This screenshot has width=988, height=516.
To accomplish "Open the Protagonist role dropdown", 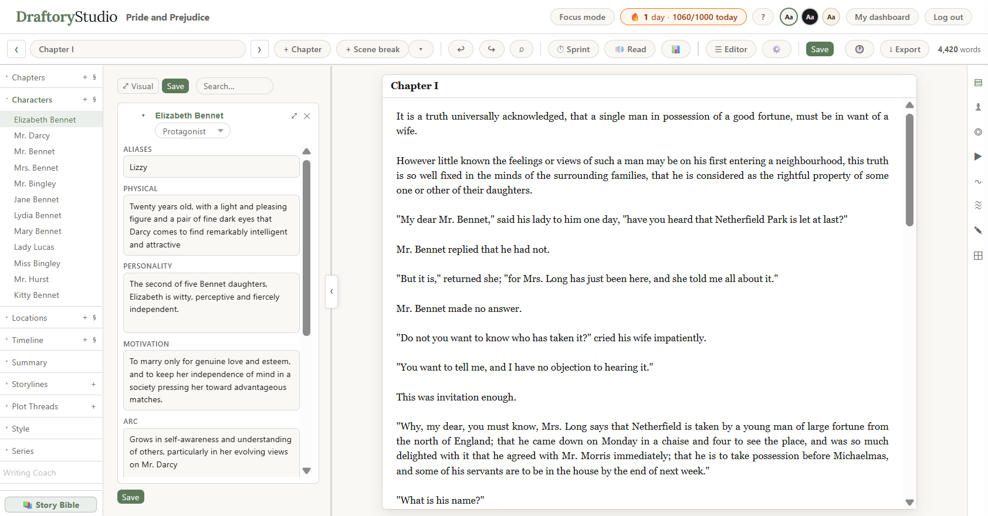I will 192,131.
